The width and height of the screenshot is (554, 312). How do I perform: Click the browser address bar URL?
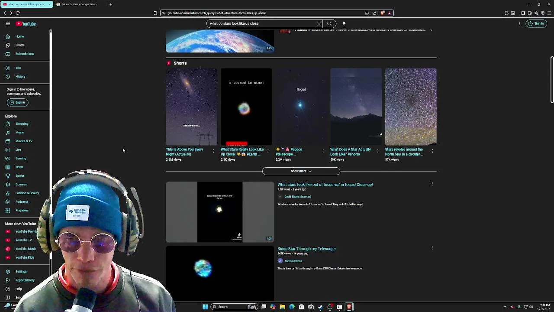pyautogui.click(x=217, y=13)
